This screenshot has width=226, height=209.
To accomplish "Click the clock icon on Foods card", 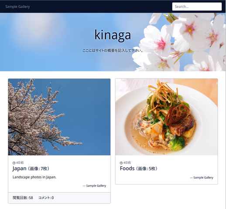I will coord(121,163).
